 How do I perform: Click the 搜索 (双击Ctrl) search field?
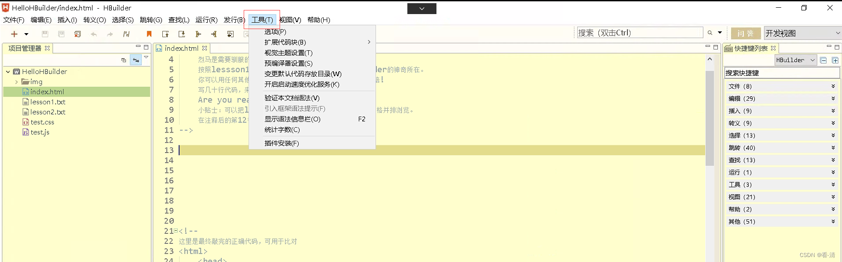coord(640,33)
